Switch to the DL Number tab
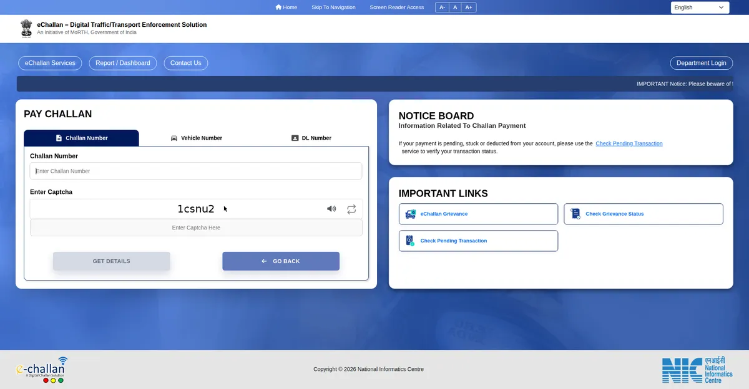The image size is (749, 389). [311, 138]
